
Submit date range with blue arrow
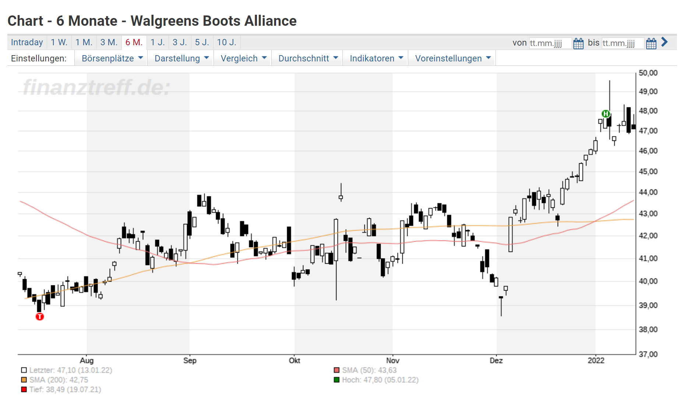point(664,42)
